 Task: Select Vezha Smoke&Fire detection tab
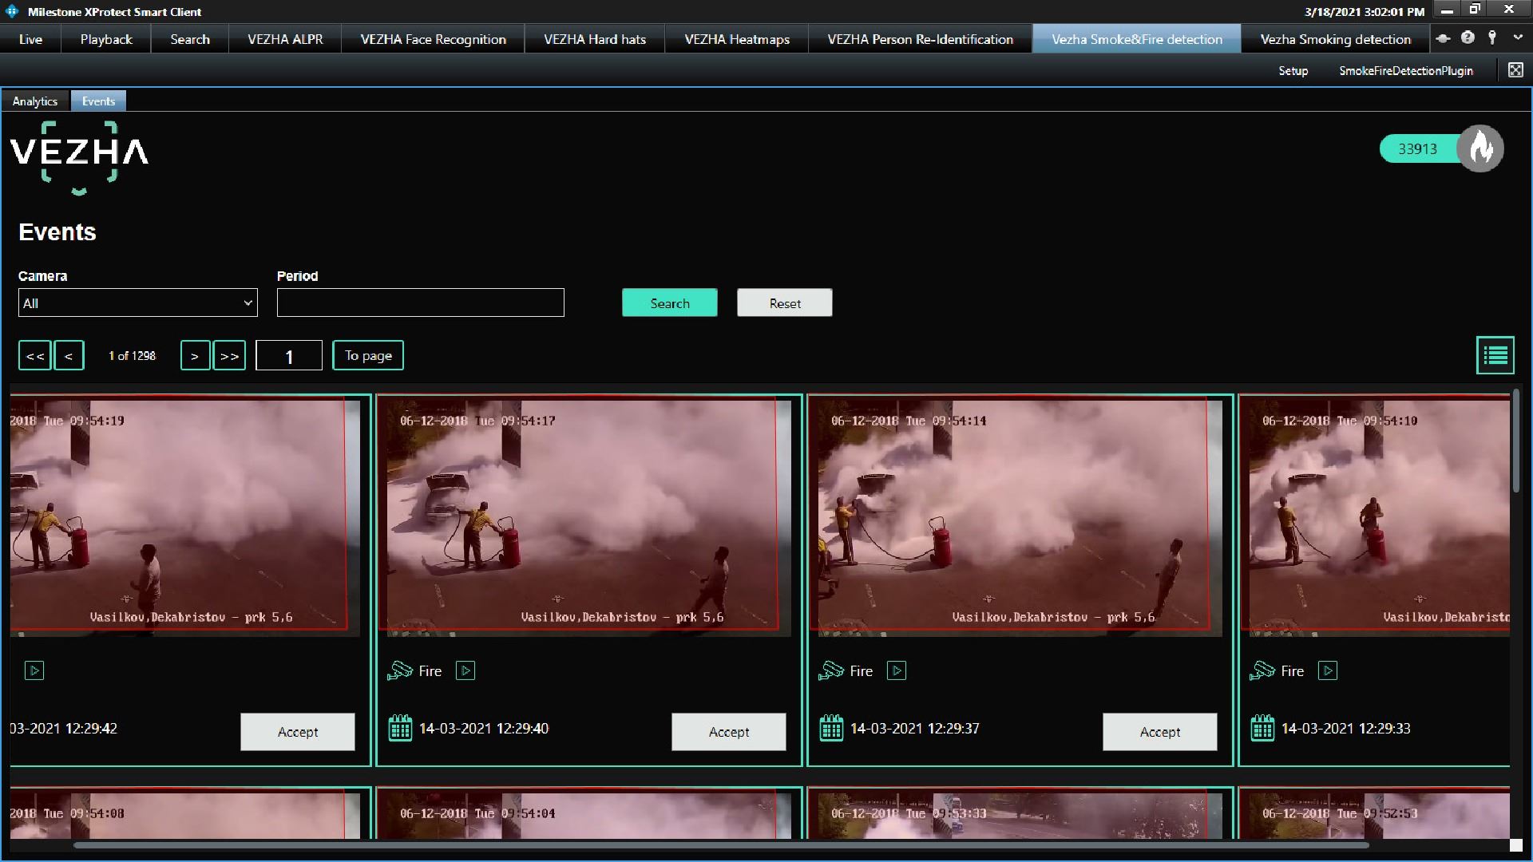click(1136, 39)
